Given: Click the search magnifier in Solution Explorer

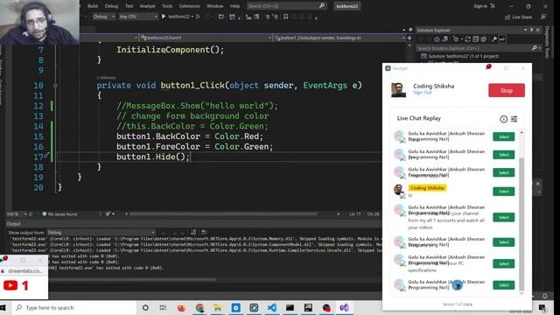Looking at the screenshot, I should pyautogui.click(x=535, y=48).
